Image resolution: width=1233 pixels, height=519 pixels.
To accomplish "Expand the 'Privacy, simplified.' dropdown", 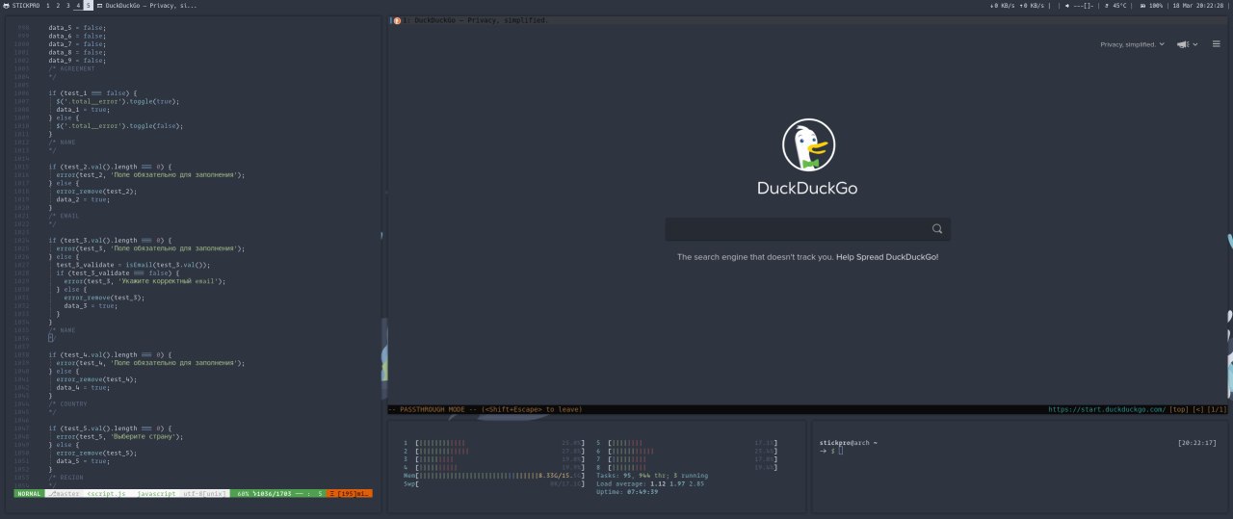I will [1133, 44].
